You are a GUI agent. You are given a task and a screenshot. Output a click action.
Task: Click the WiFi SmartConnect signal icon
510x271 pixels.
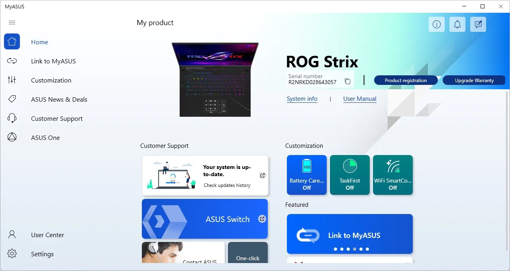coord(393,166)
